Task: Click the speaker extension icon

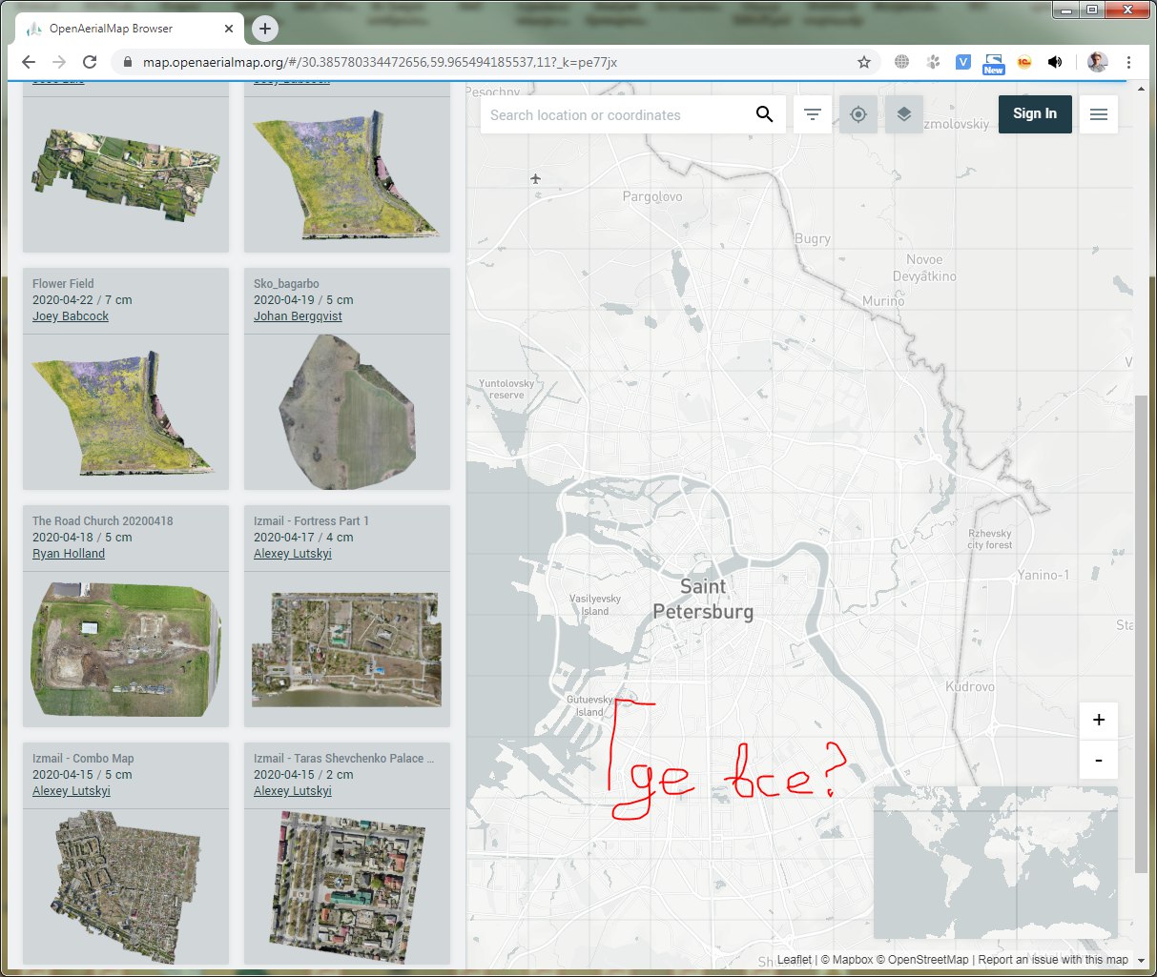Action: tap(1055, 62)
